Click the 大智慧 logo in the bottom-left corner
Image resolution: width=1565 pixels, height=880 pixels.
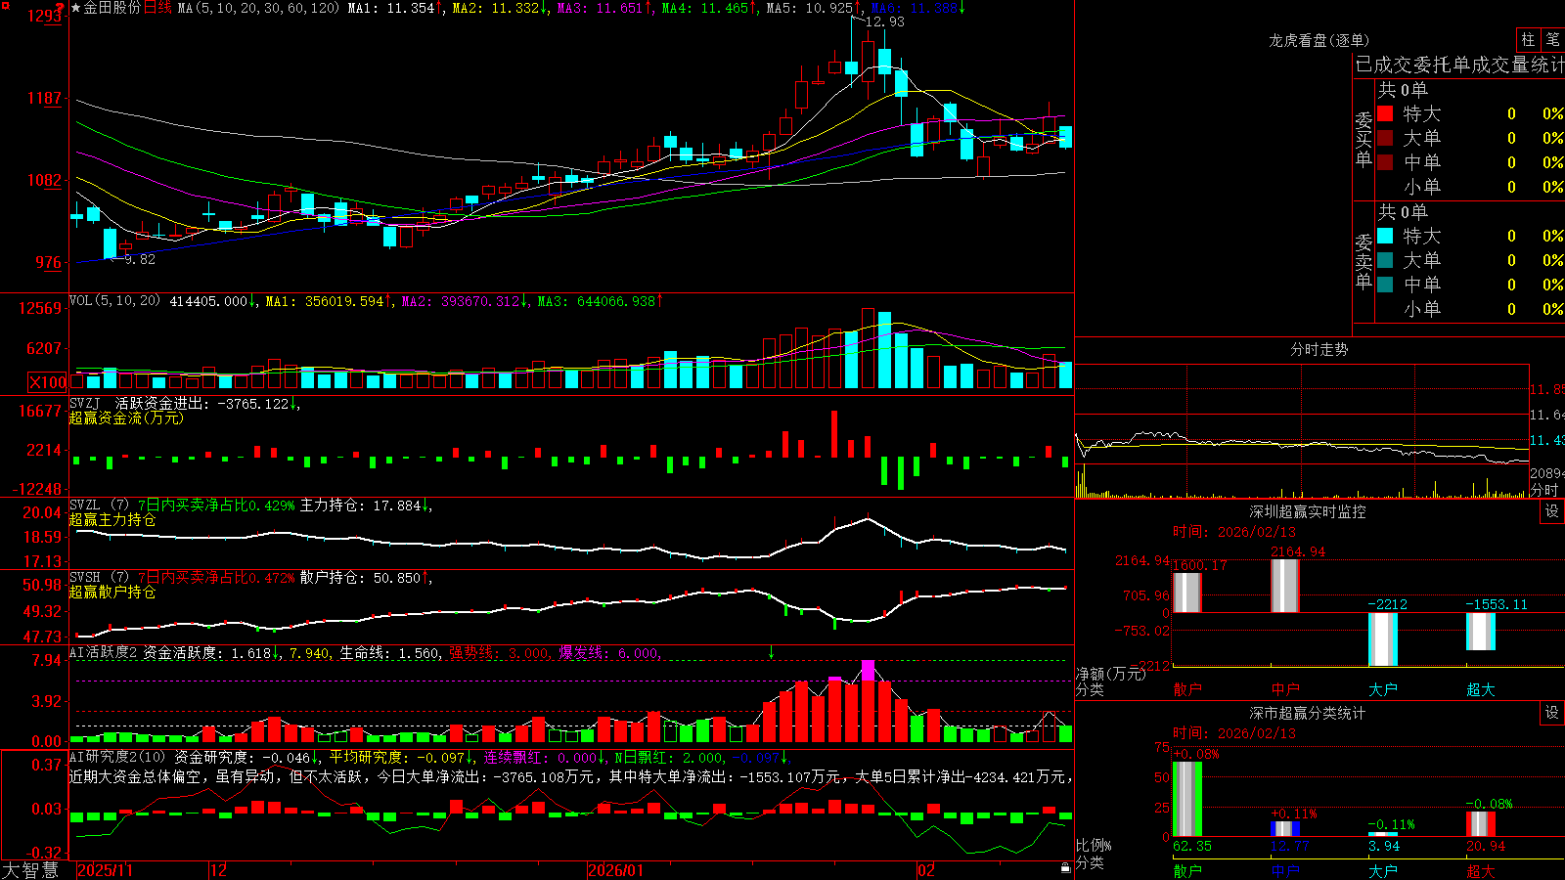[x=30, y=870]
